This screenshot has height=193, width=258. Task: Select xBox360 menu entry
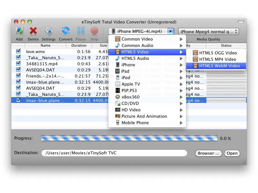point(147,97)
